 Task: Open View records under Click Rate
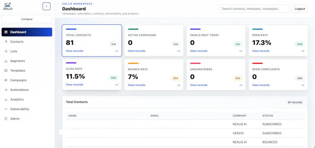tap(74, 84)
